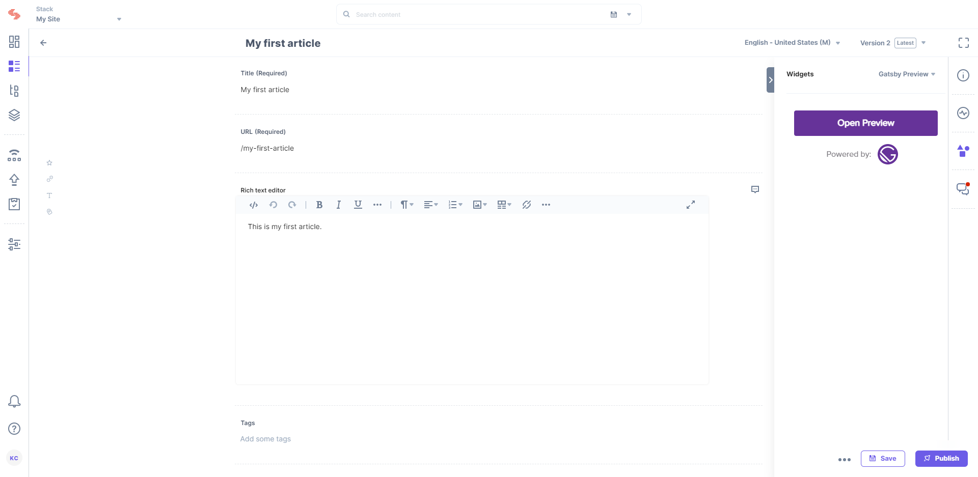Show more text formatting options
The height and width of the screenshot is (477, 978).
coord(377,205)
